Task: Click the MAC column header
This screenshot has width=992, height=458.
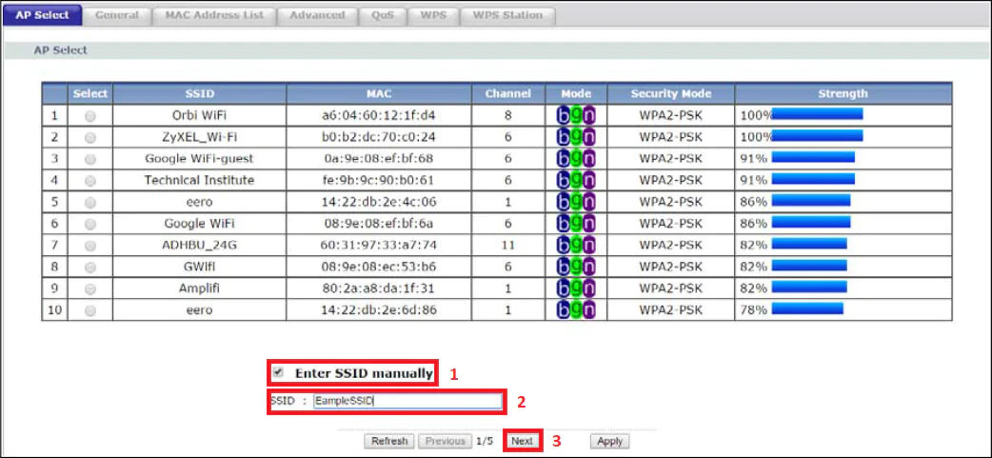Action: click(x=379, y=93)
